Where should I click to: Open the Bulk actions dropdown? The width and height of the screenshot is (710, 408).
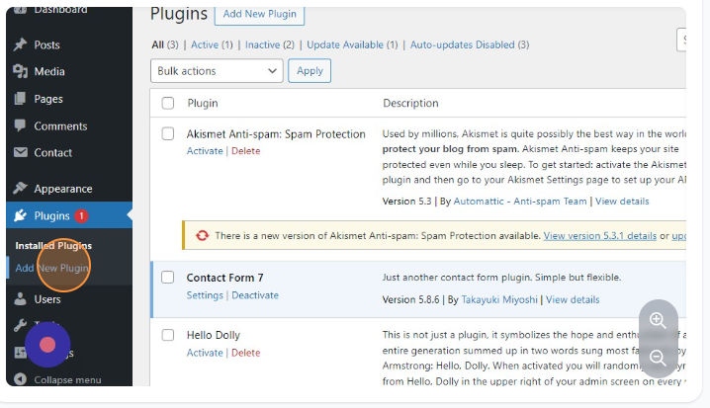click(x=217, y=71)
